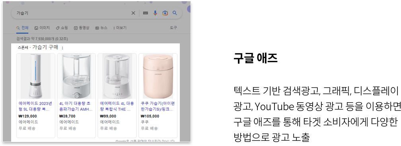Open sponsor options three-dot icon
401x146 pixels.
coord(62,48)
